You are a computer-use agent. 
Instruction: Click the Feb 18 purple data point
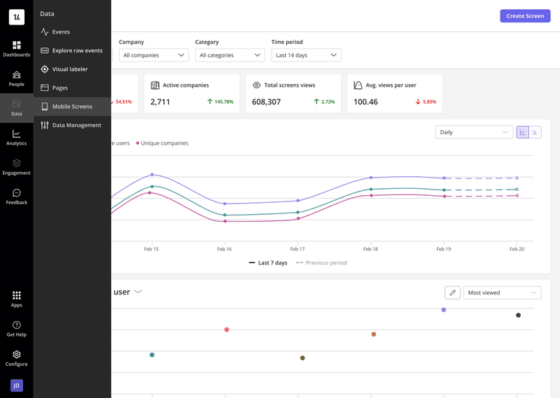[x=371, y=178]
